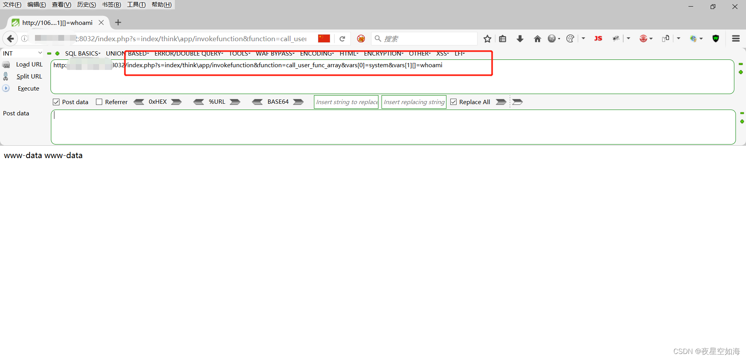Shrink URL box with green minus at right

pyautogui.click(x=741, y=64)
